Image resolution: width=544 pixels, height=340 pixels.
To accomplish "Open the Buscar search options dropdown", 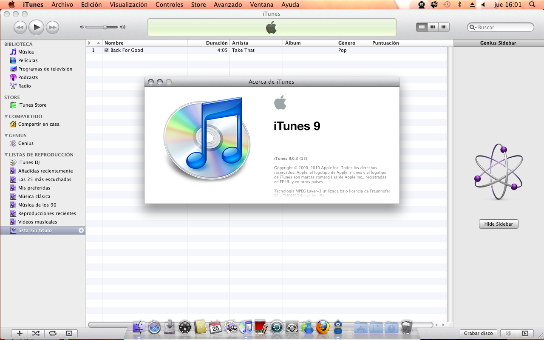I will (x=473, y=27).
